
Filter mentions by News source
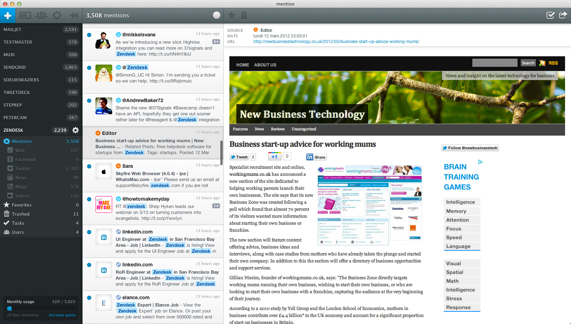(x=41, y=178)
